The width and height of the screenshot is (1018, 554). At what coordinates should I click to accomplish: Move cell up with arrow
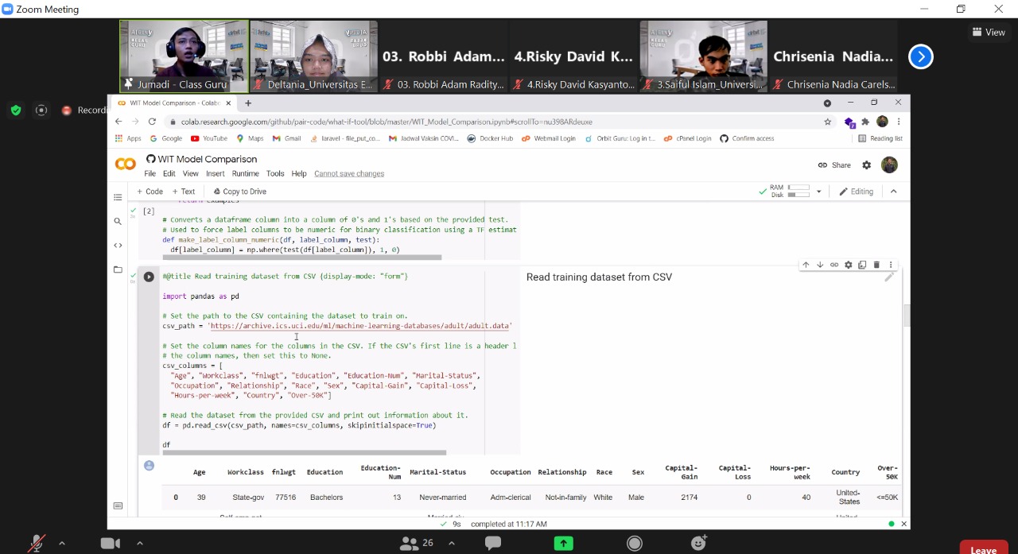point(806,265)
